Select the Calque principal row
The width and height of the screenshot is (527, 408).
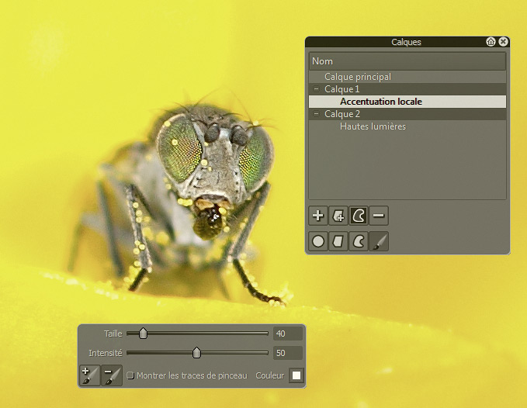[x=407, y=77]
